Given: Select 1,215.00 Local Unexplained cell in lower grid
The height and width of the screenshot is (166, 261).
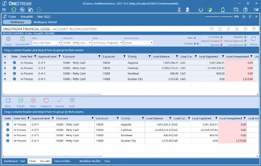Looking at the screenshot, I should pyautogui.click(x=232, y=141).
